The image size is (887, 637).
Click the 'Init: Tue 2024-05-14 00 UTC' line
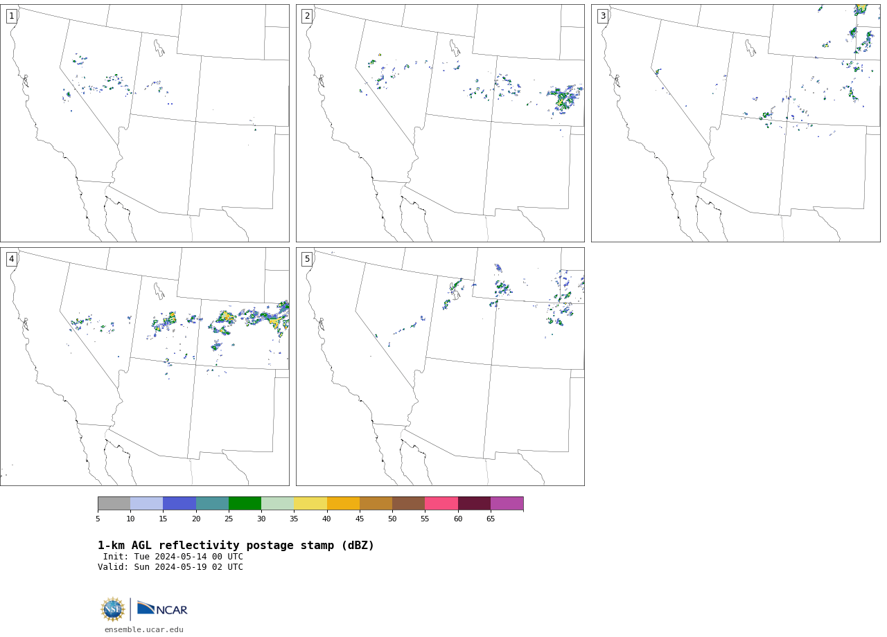[x=173, y=557]
